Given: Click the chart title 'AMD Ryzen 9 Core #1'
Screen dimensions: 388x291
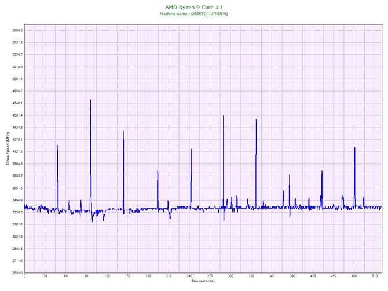Looking at the screenshot, I should pos(194,7).
